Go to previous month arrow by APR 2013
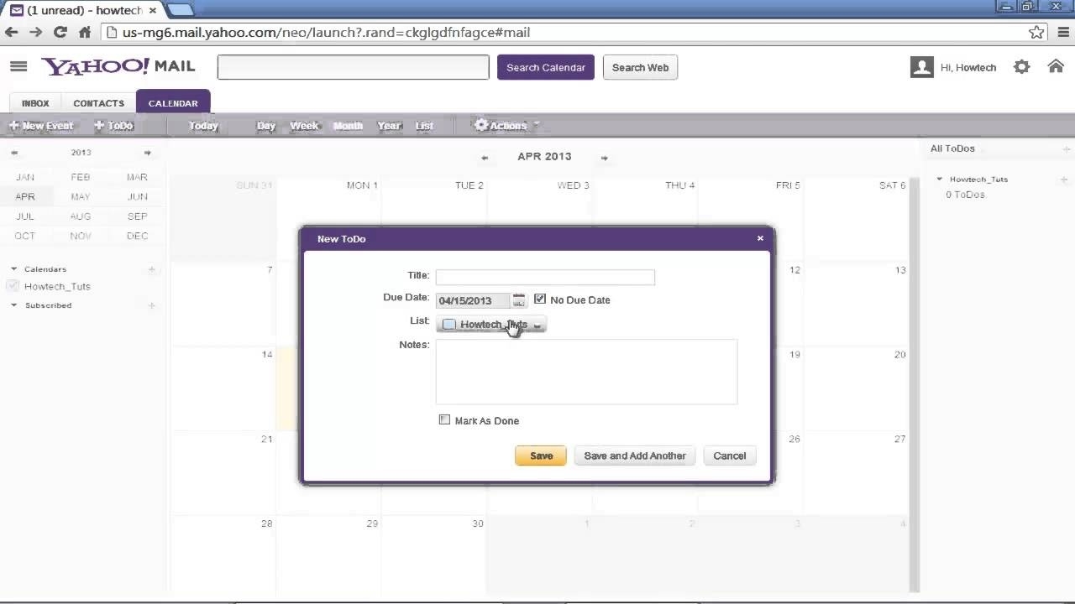The width and height of the screenshot is (1075, 604). coord(485,158)
